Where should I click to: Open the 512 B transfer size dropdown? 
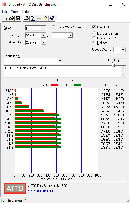coord(44,35)
